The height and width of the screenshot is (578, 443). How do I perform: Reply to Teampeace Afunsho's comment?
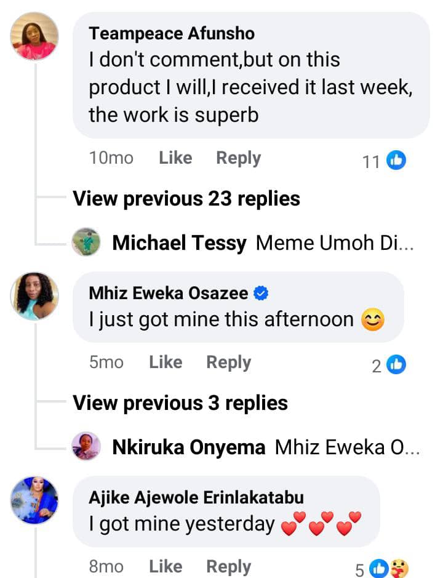[x=238, y=158]
